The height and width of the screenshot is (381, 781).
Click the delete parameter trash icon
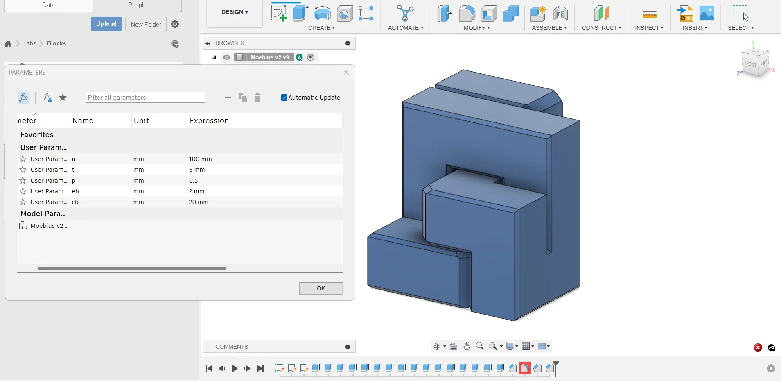point(257,98)
